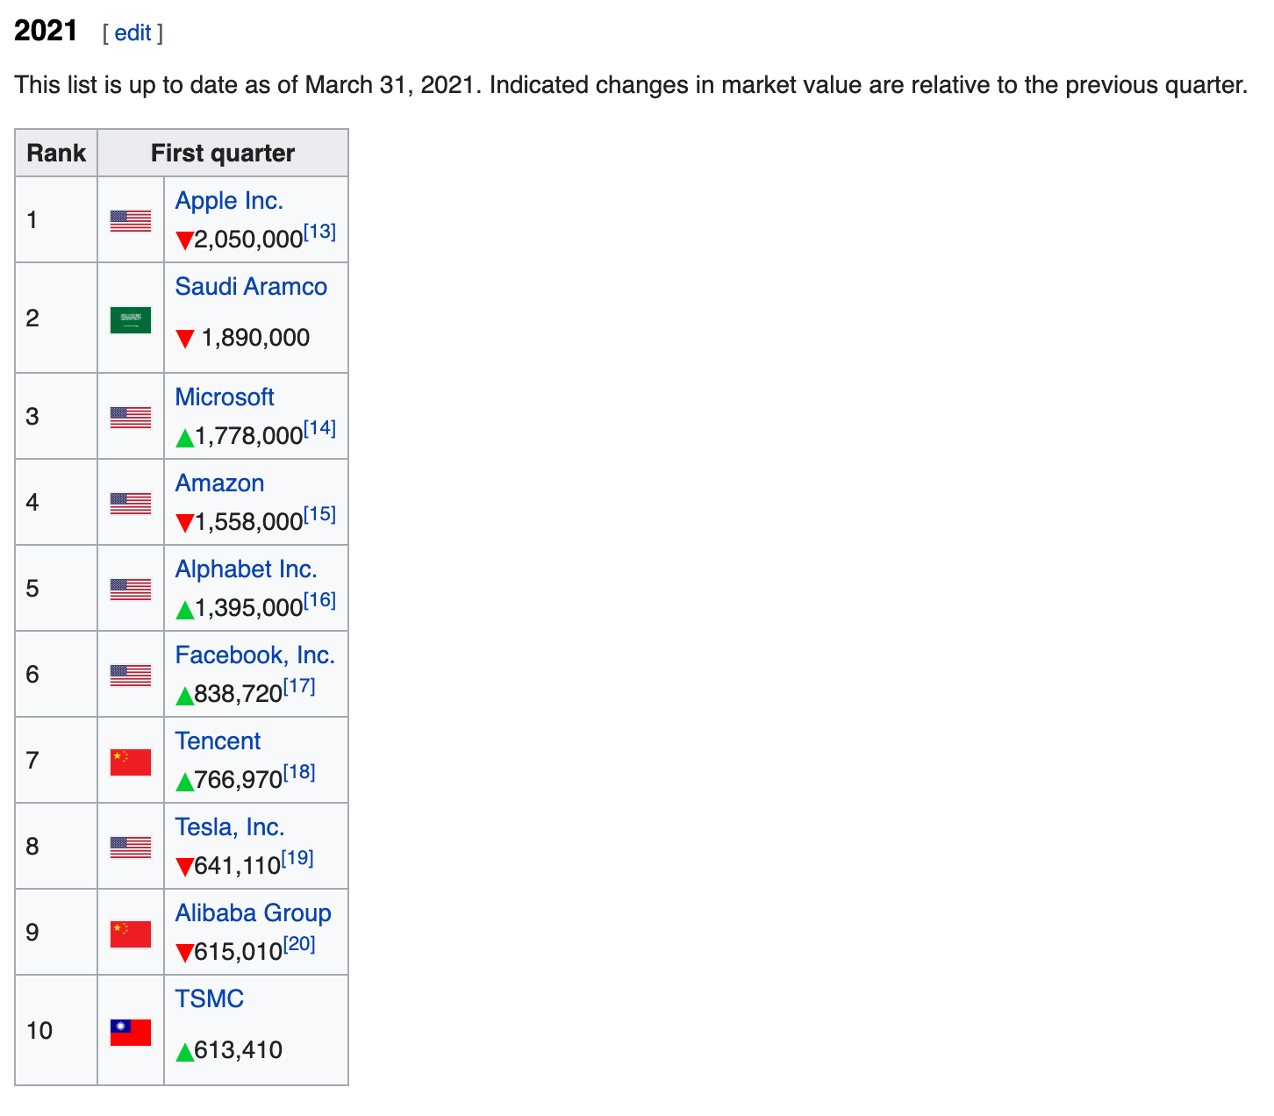Click rank number 5 cell
1274x1116 pixels.
point(56,589)
